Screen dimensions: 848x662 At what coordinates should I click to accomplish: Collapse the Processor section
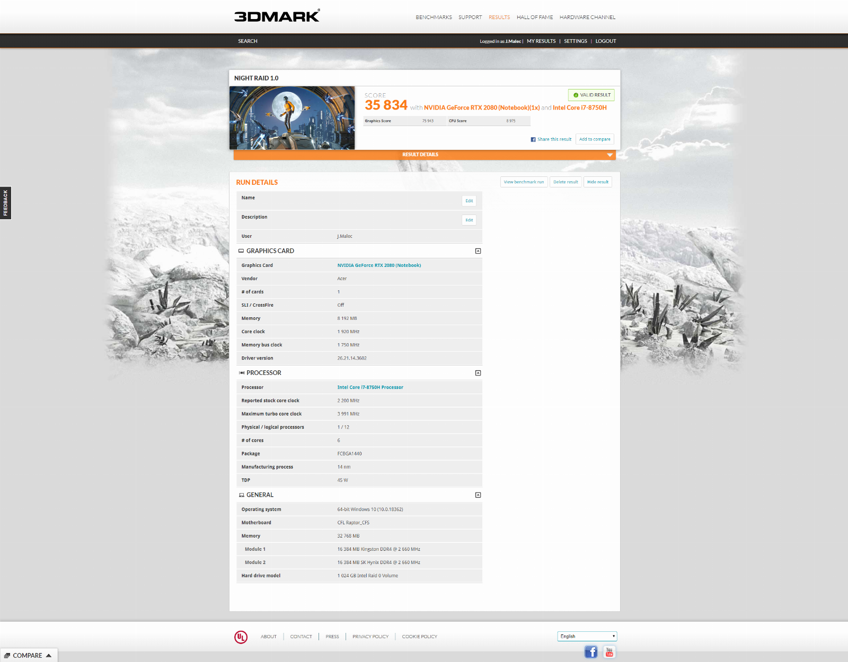click(478, 373)
